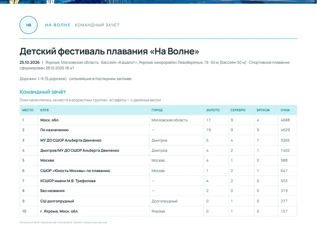
Task: Select club cell СШ долгопрудный
Action: point(57,201)
